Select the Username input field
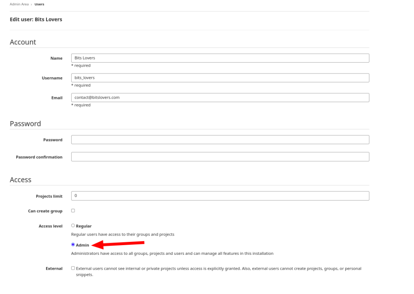The width and height of the screenshot is (414, 294). point(220,78)
